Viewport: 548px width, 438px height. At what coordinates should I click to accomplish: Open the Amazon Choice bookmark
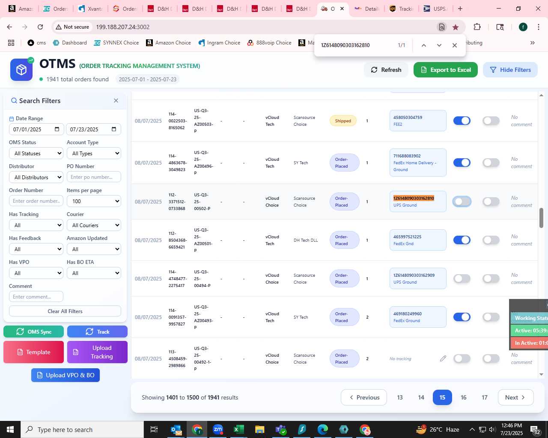[x=168, y=43]
